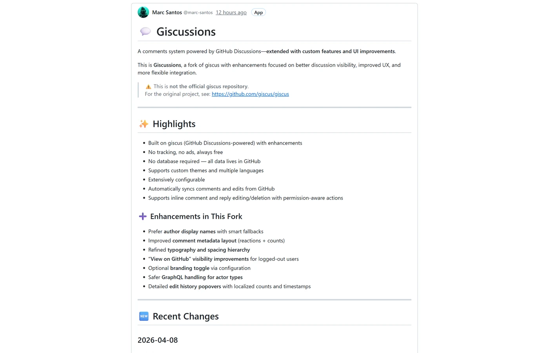Click the bold "edit history popovers" text
This screenshot has height=353, width=549.
coord(195,286)
